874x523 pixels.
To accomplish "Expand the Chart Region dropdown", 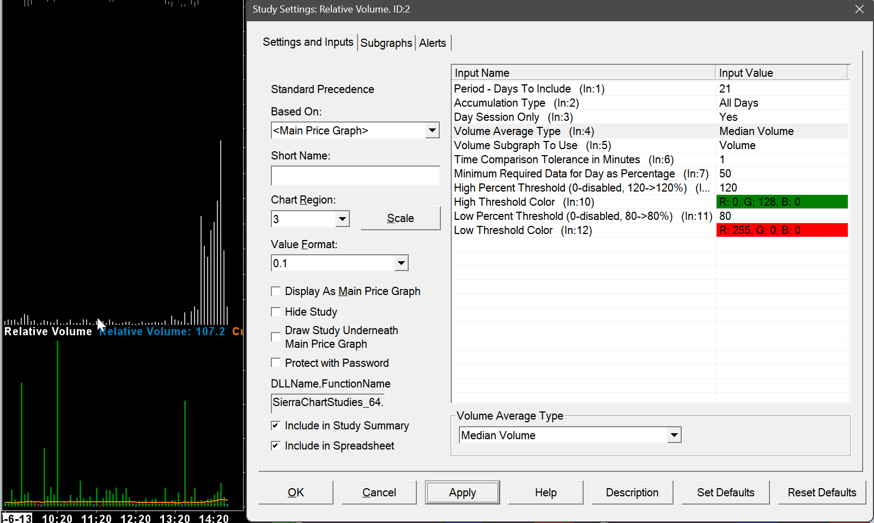I will [x=342, y=219].
